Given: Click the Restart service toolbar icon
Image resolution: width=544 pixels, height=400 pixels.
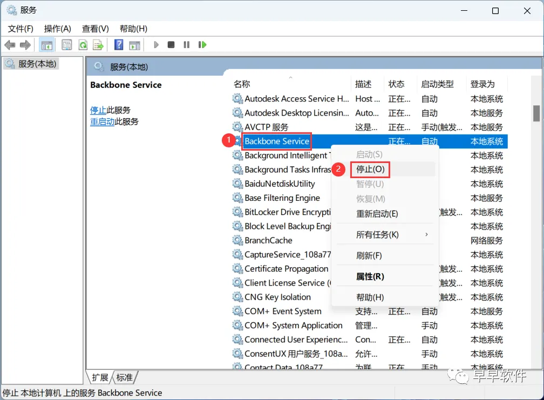Looking at the screenshot, I should coord(202,45).
